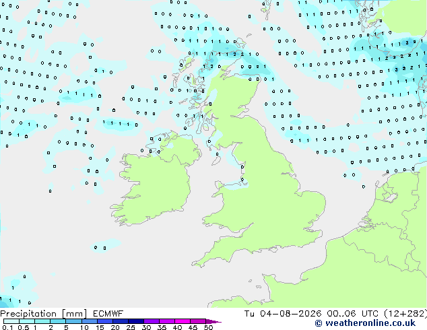Click the '50' legend scale label
Image resolution: width=427 pixels, height=330 pixels.
pyautogui.click(x=208, y=327)
